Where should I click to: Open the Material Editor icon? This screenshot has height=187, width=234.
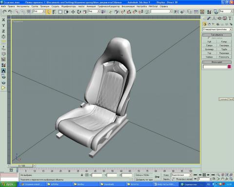coord(209,12)
